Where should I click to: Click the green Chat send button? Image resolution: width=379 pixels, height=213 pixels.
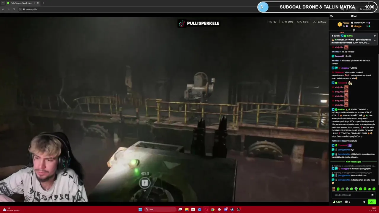(372, 202)
